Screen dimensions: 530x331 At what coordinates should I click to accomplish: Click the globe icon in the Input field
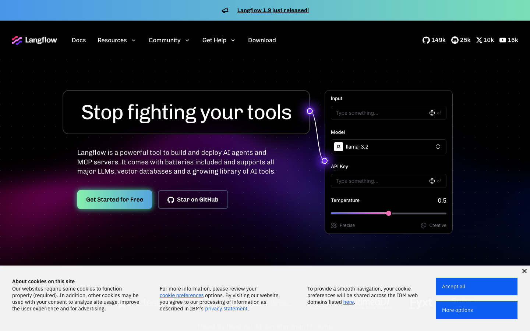tap(432, 113)
